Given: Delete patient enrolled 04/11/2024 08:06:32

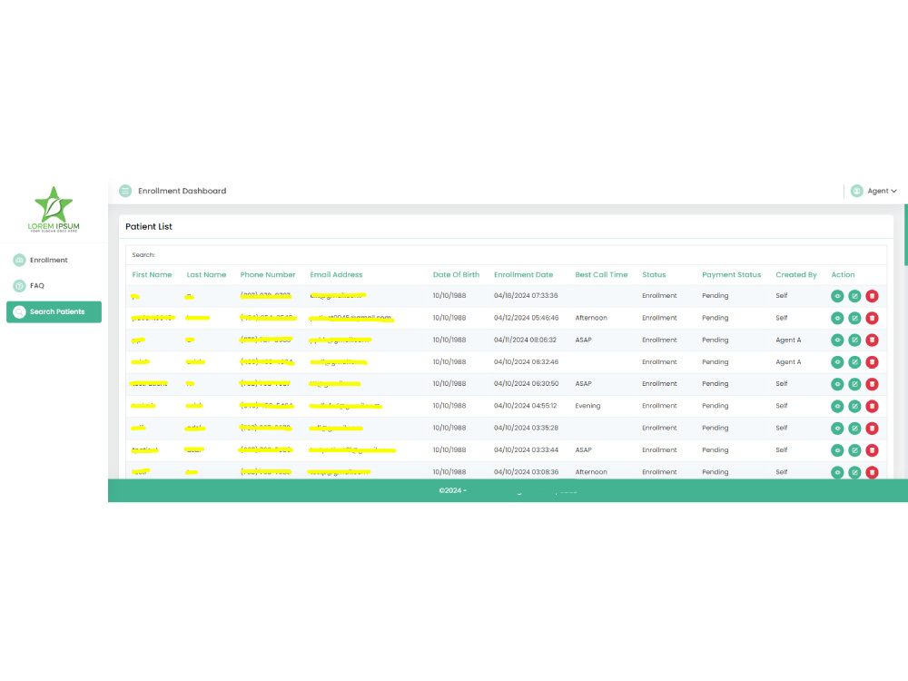Looking at the screenshot, I should (872, 340).
